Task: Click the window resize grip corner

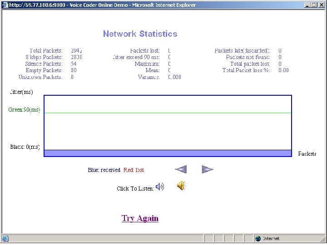Action: click(323, 239)
